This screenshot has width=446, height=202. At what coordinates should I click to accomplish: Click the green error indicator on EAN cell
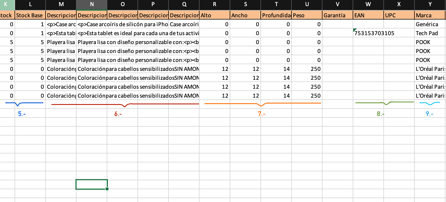(355, 30)
